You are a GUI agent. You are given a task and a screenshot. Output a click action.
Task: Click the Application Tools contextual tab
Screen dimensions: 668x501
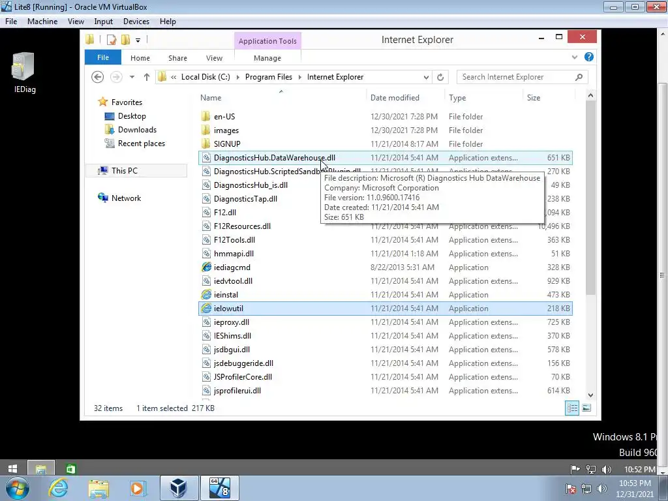[267, 41]
